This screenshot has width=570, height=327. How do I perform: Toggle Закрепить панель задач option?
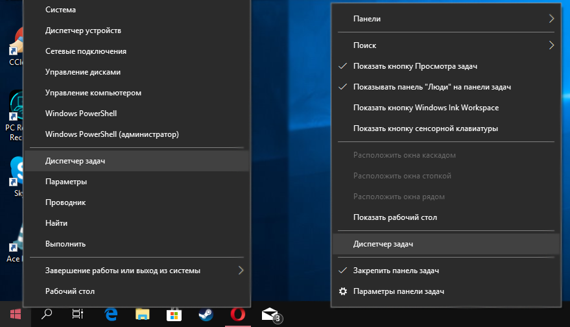coord(446,271)
